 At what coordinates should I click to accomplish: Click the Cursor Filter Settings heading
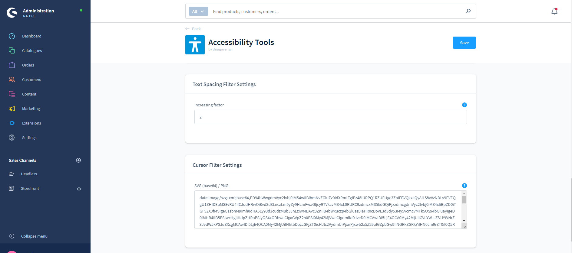(217, 165)
